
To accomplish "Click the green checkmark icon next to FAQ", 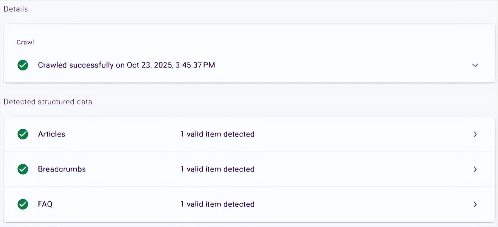I will (x=23, y=204).
